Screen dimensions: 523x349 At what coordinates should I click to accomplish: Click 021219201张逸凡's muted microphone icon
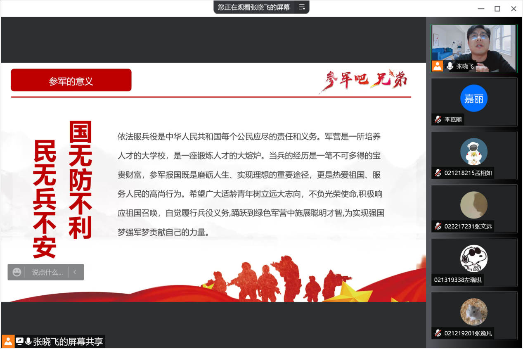point(438,333)
